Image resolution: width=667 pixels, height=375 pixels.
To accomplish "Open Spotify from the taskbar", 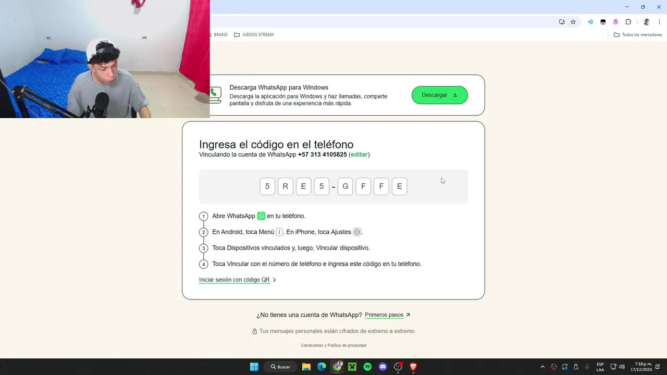I will (x=367, y=367).
